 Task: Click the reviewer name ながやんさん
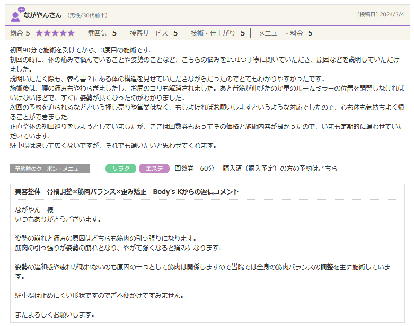tap(43, 15)
